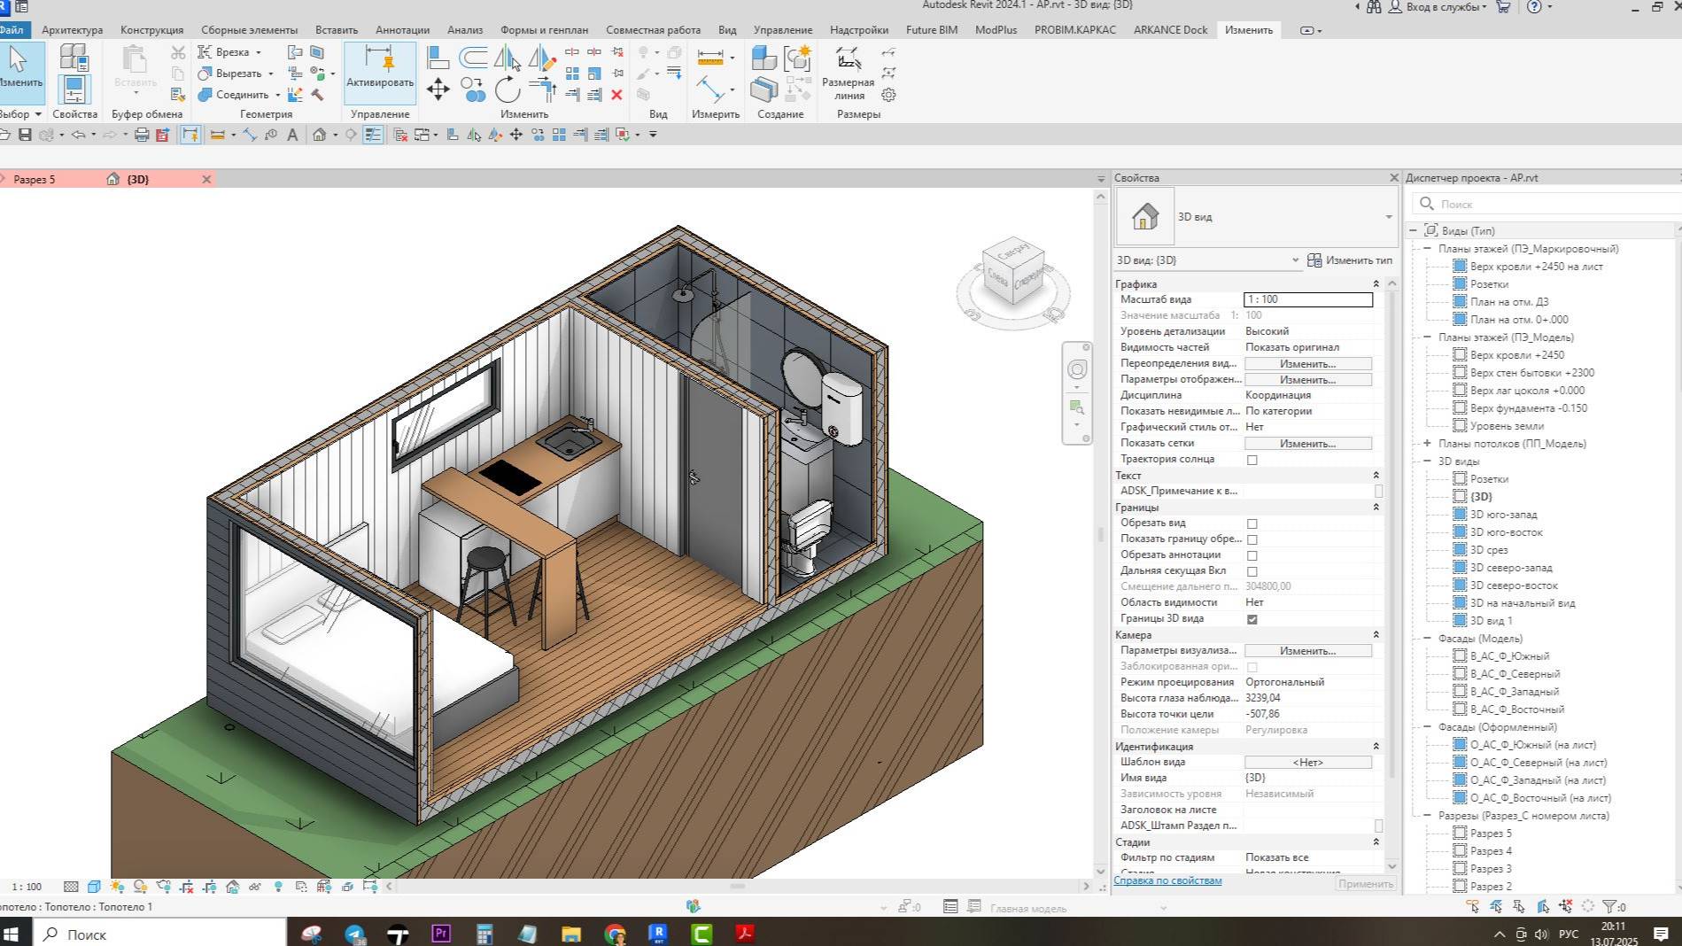Enable the Обрезать вид checkbox
1682x946 pixels.
pos(1252,523)
